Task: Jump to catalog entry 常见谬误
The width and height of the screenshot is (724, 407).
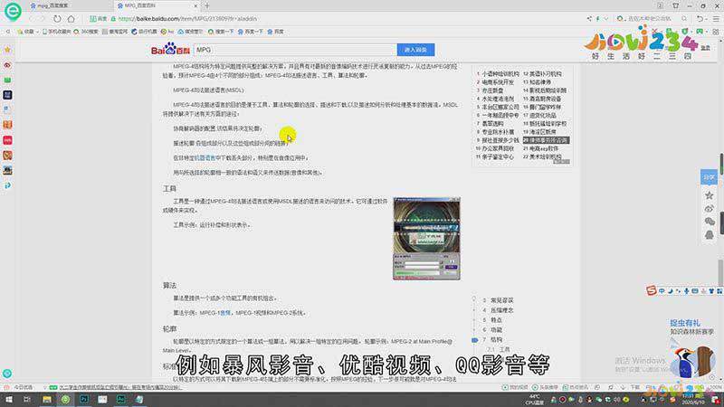Action: pos(501,300)
